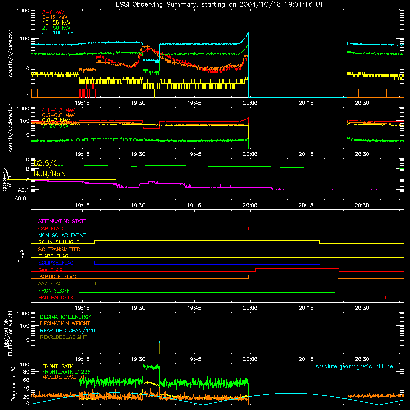The width and height of the screenshot is (410, 410).
Task: Click the 20:00 tick under the Flags panel
Action: (x=250, y=308)
